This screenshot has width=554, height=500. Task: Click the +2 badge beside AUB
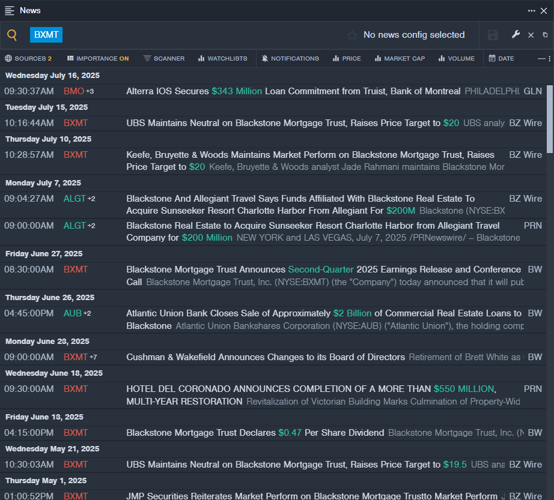pyautogui.click(x=87, y=313)
